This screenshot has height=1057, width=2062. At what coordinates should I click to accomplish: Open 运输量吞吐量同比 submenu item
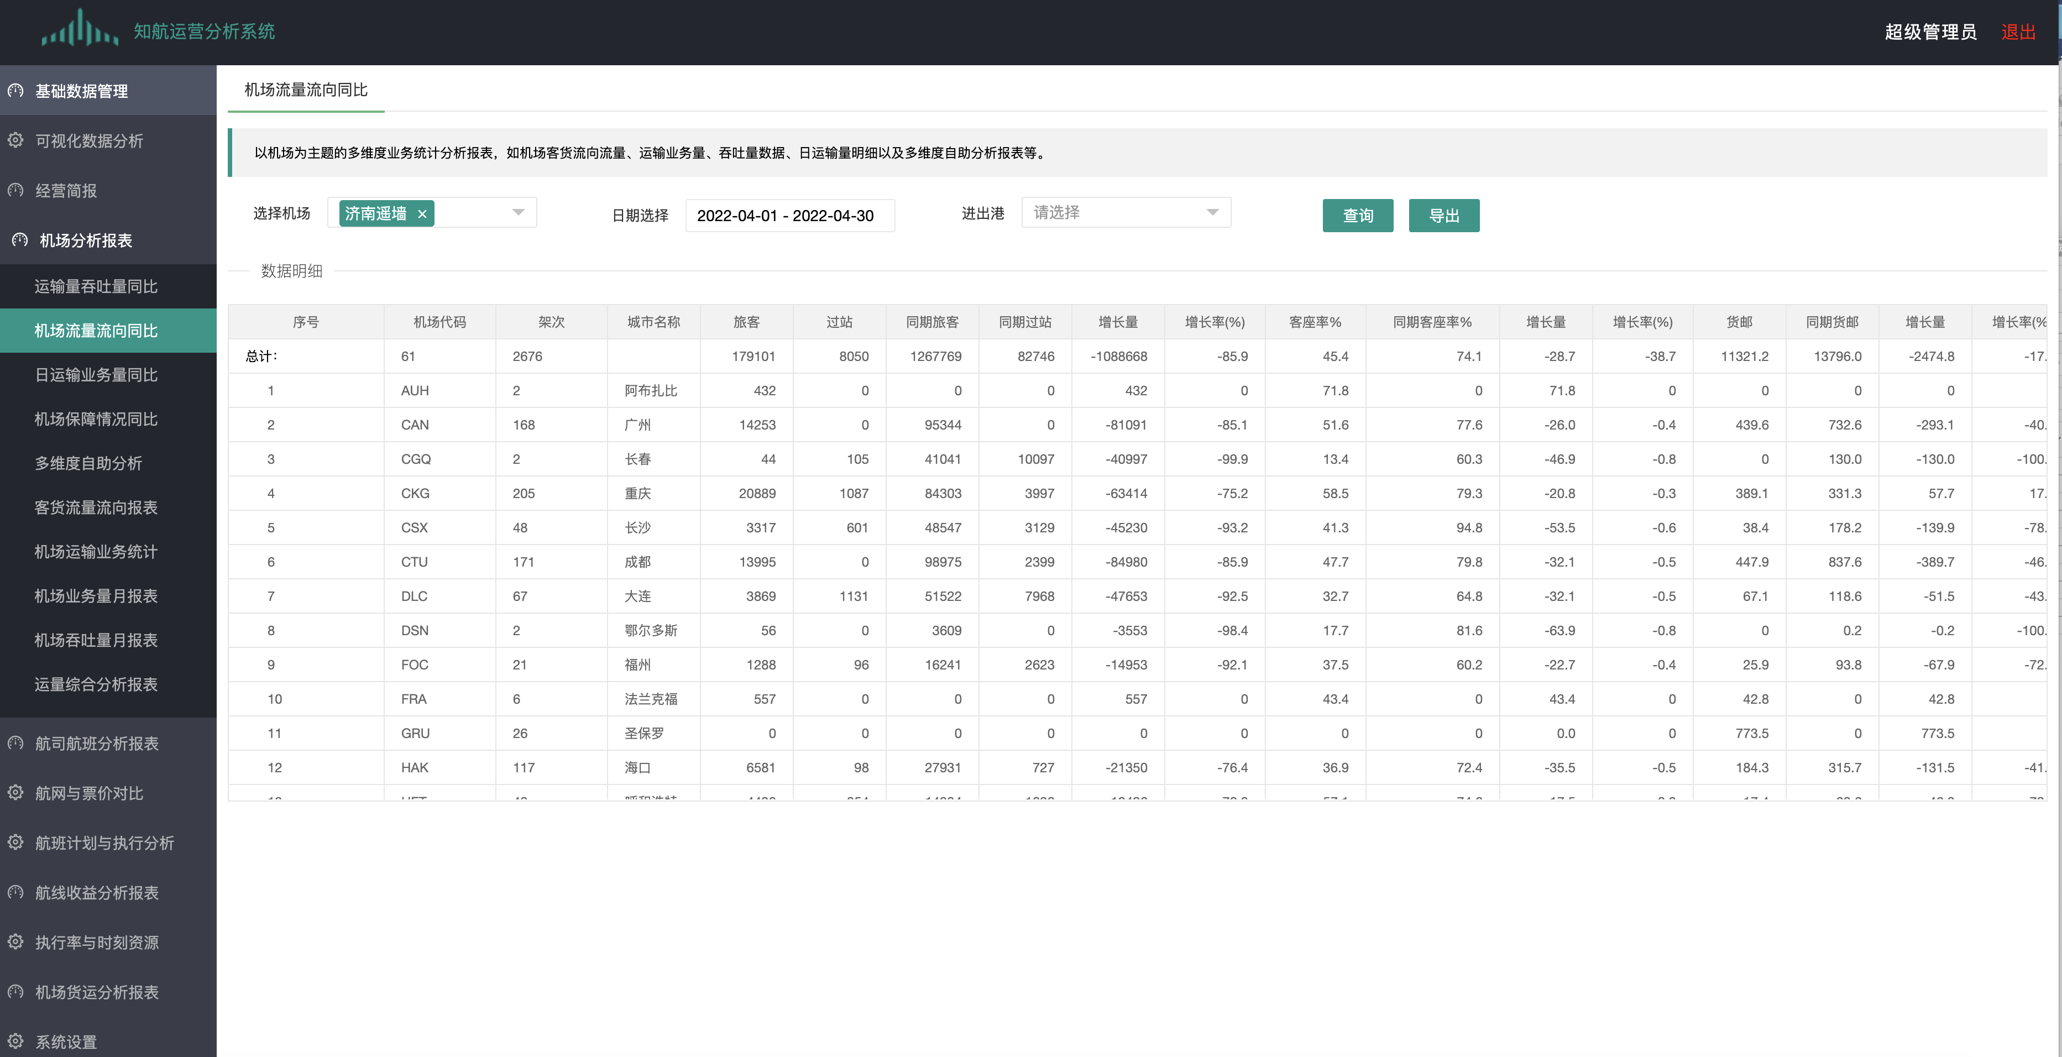(96, 287)
